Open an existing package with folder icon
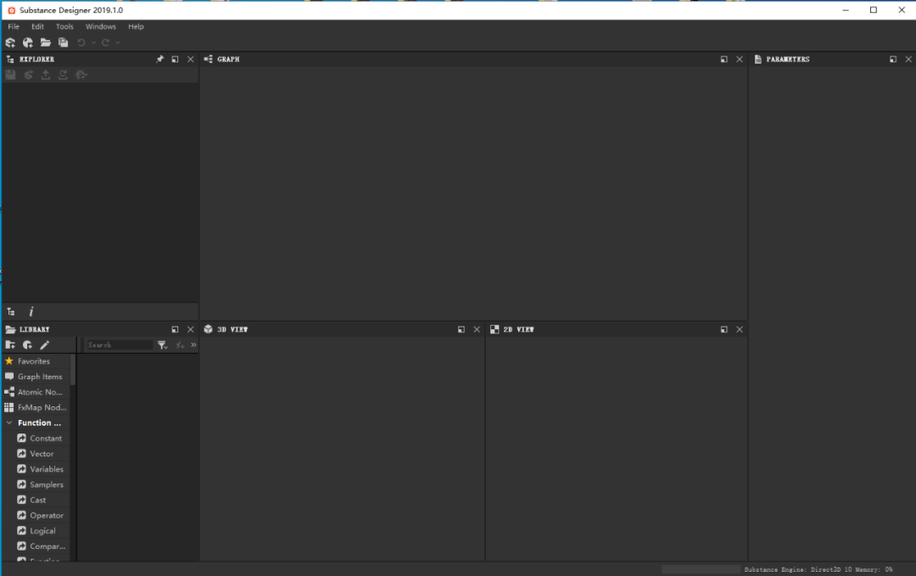The image size is (916, 576). [x=46, y=42]
